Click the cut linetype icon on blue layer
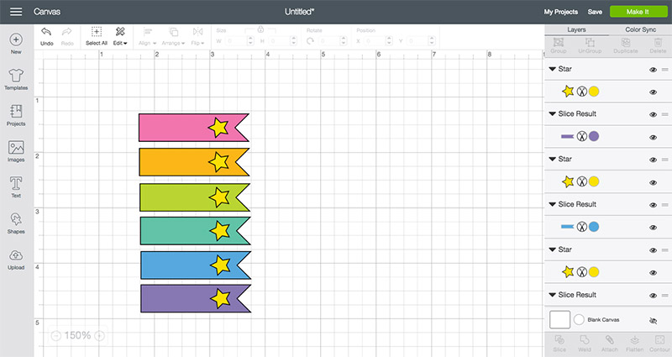The width and height of the screenshot is (672, 357). pos(581,227)
